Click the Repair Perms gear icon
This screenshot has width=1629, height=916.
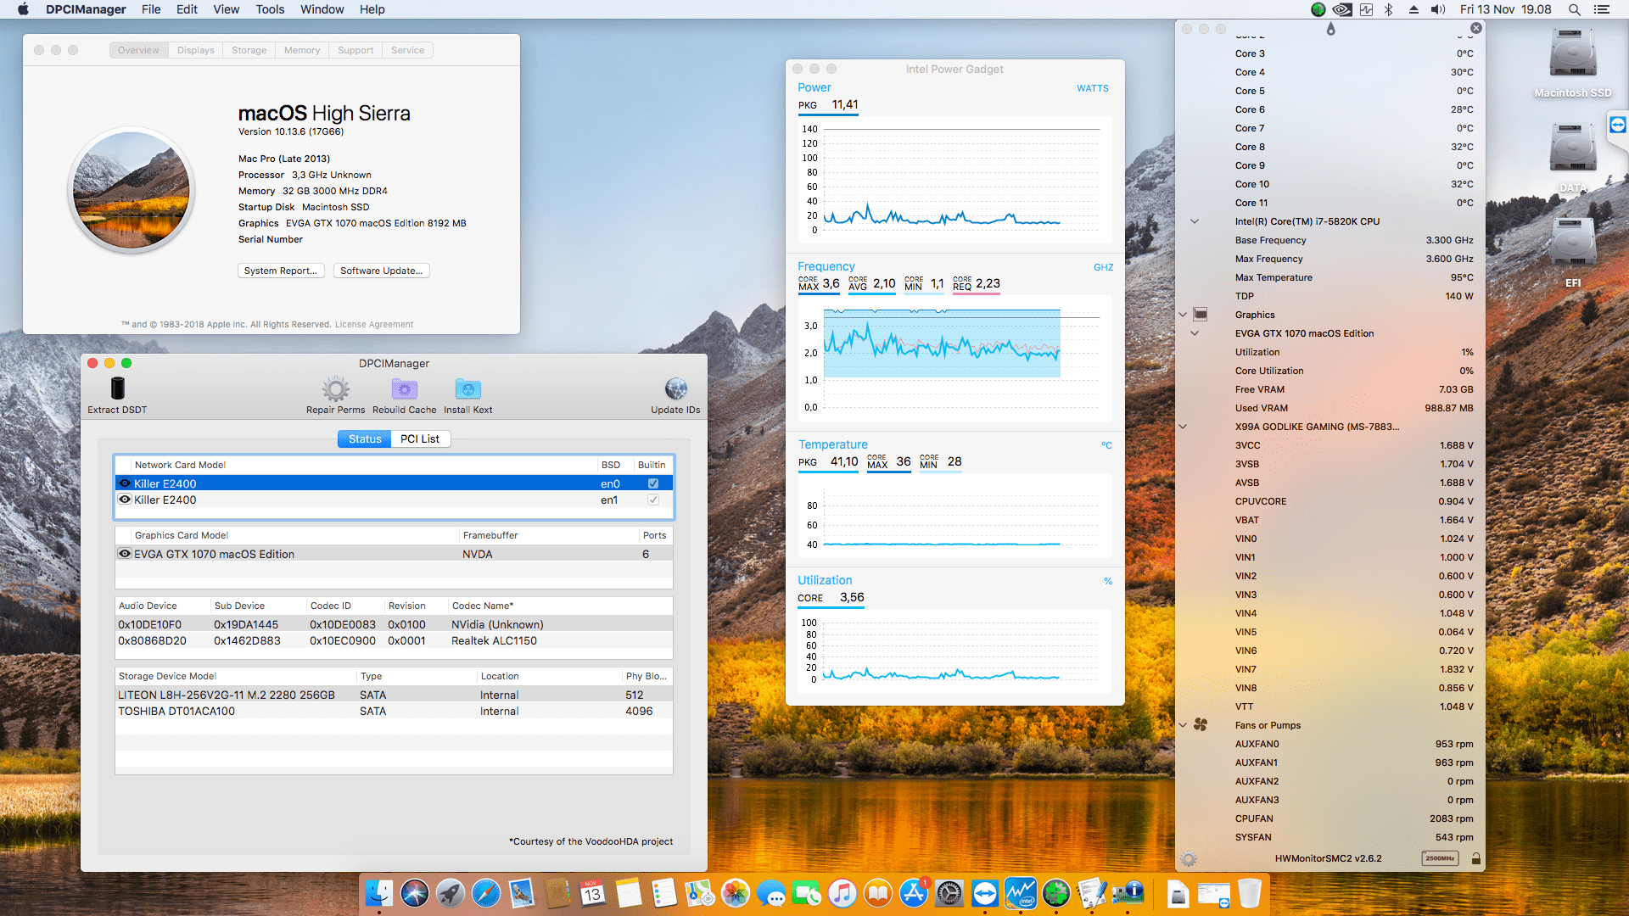[336, 389]
